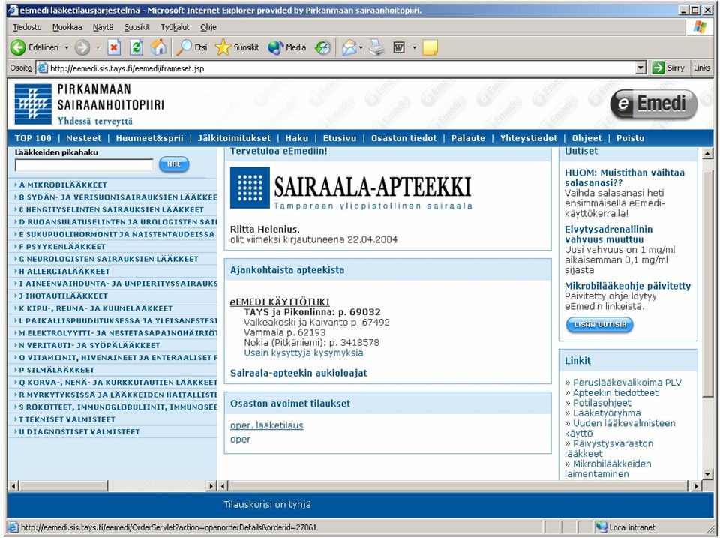Open Etsi search magnifier

[x=184, y=47]
